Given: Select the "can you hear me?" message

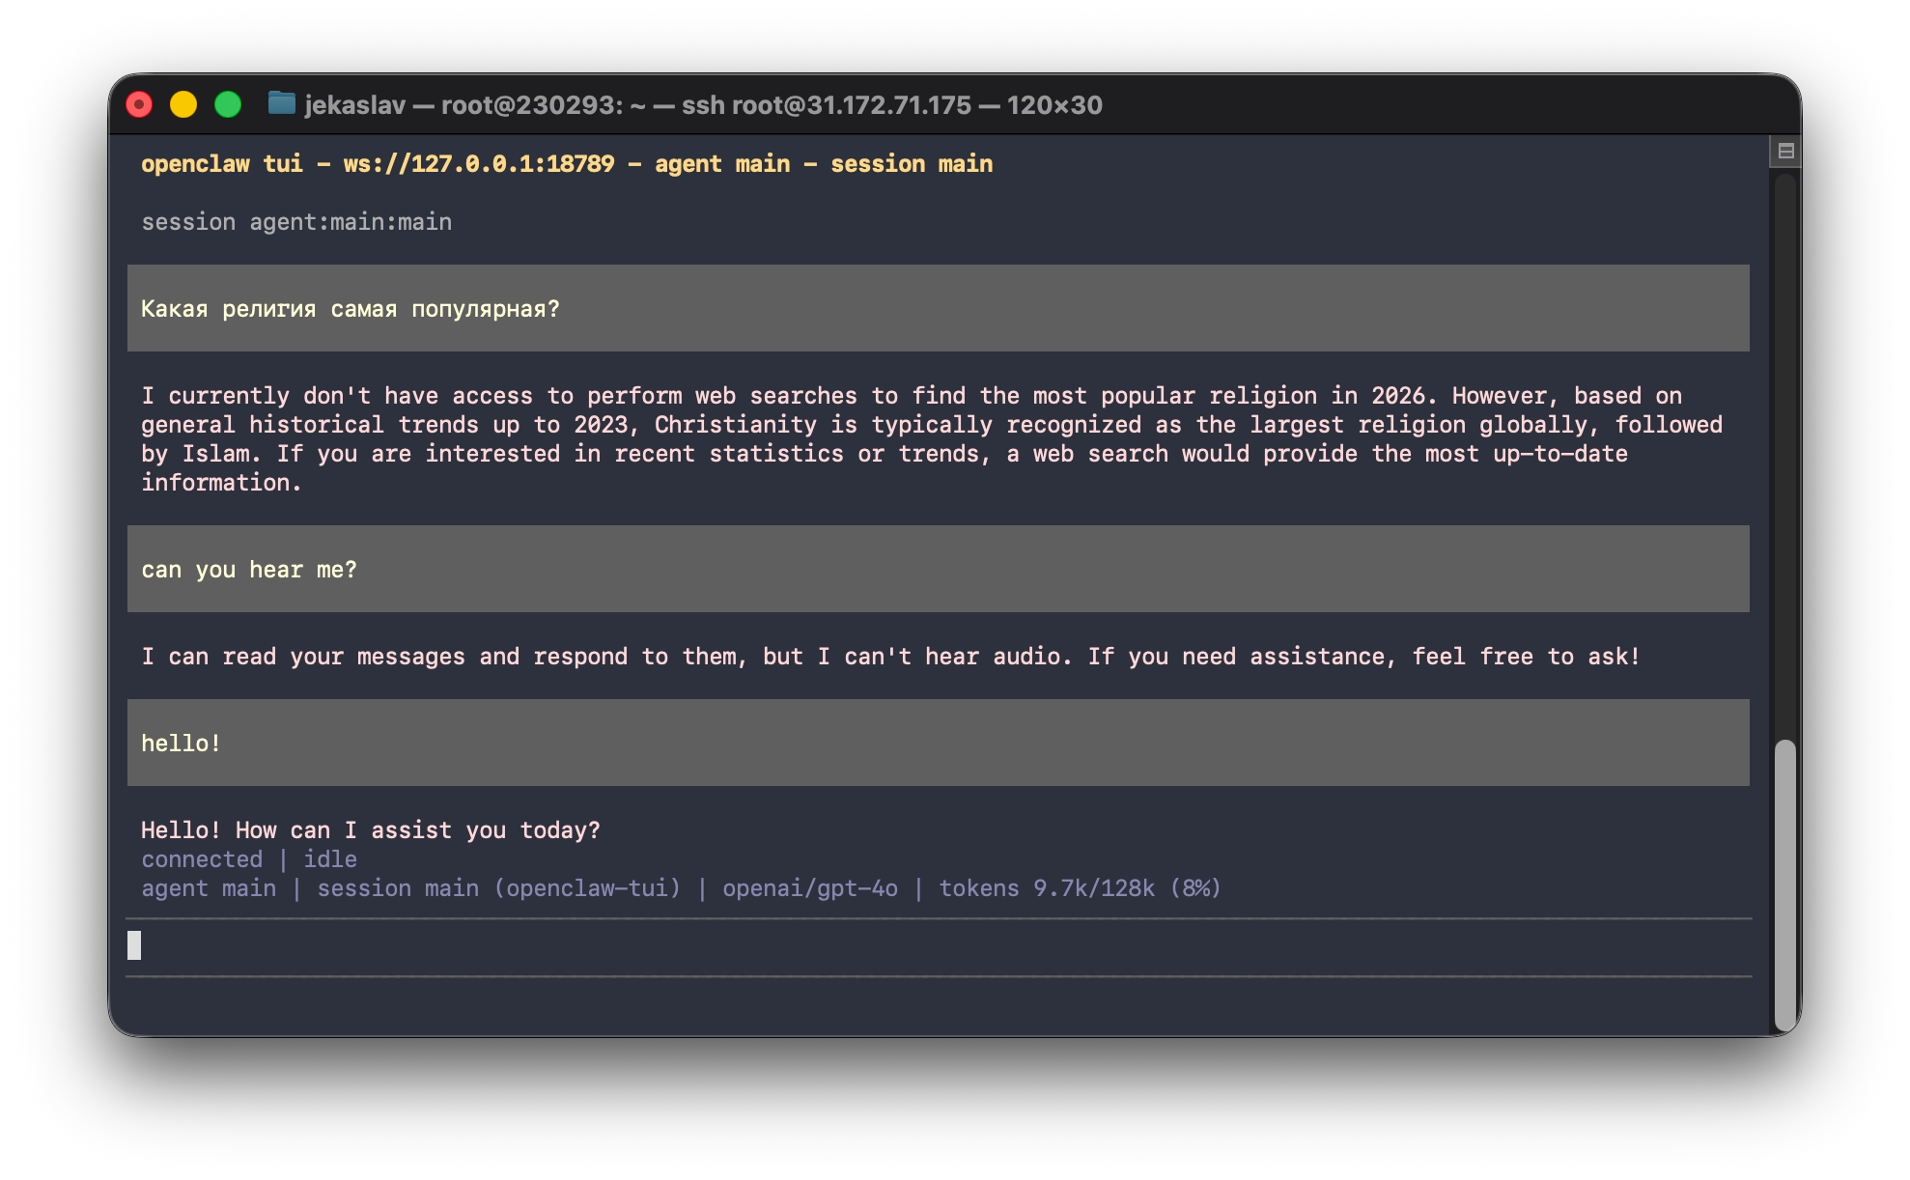Looking at the screenshot, I should [x=249, y=570].
